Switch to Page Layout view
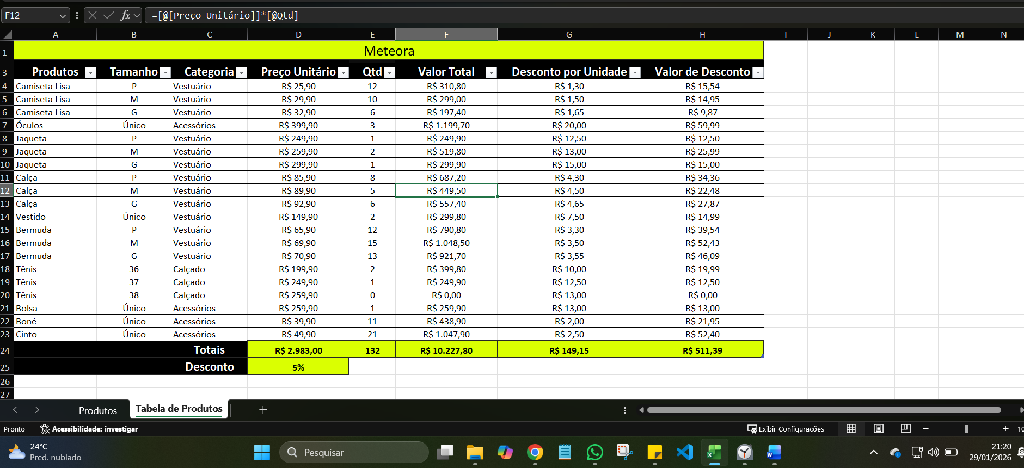This screenshot has height=468, width=1024. pyautogui.click(x=878, y=429)
